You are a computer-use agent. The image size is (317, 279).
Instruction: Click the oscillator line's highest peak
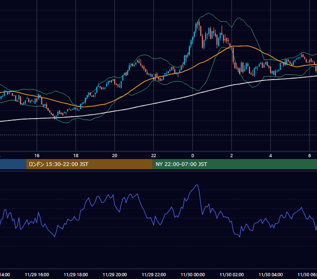point(197,185)
